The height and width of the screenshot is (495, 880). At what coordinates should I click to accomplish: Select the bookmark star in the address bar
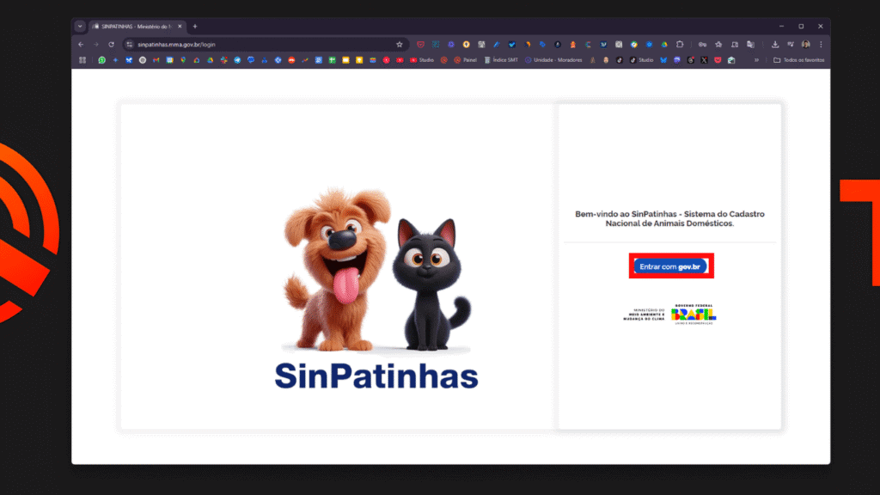coord(399,44)
